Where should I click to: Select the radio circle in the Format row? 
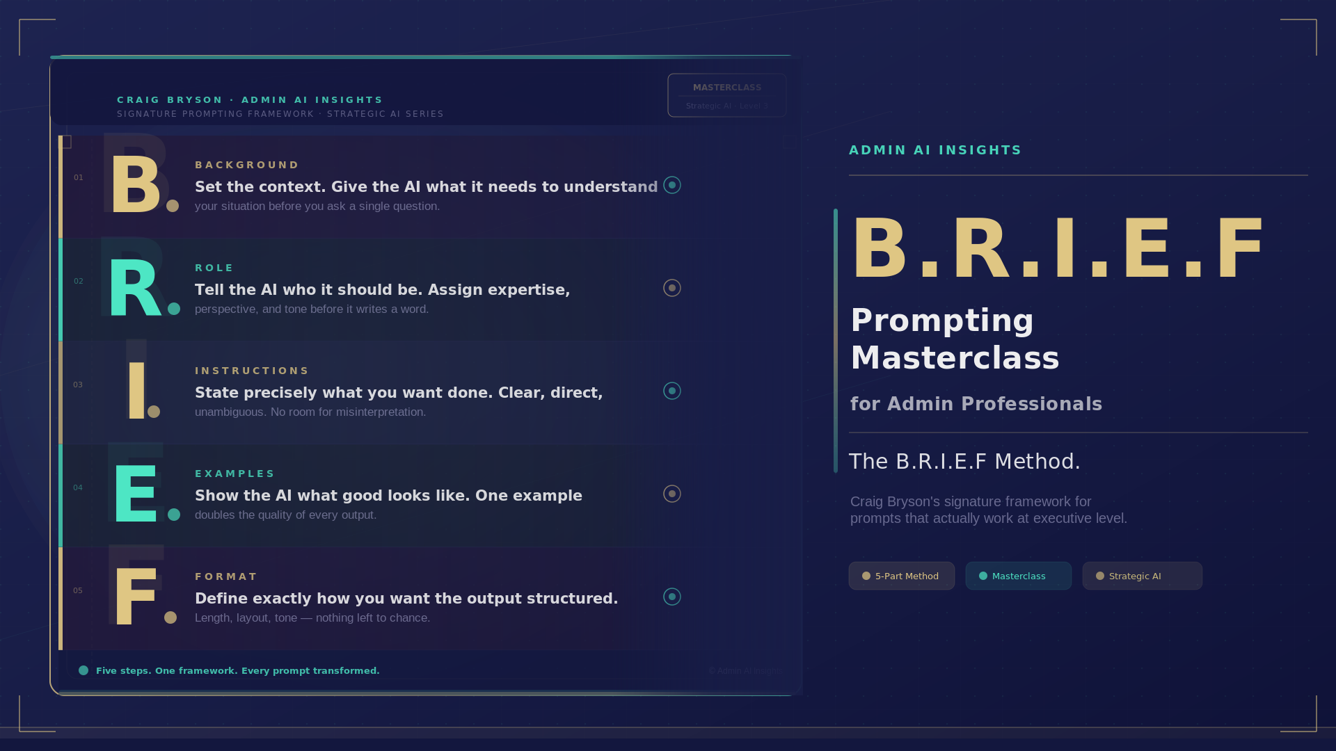click(672, 597)
